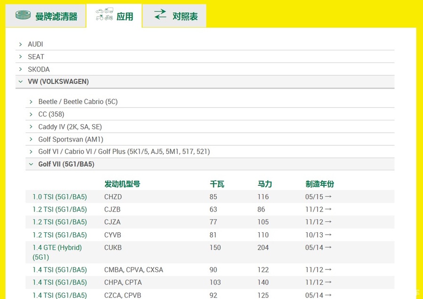Image resolution: width=423 pixels, height=299 pixels.
Task: Click the 204 horsepower value
Action: pos(263,247)
